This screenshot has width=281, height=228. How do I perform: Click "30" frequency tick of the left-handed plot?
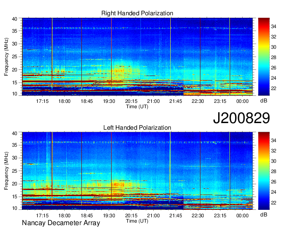point(14,158)
